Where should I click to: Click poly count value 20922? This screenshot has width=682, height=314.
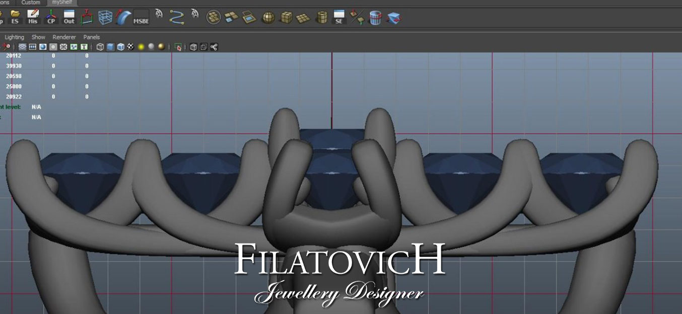tap(14, 97)
